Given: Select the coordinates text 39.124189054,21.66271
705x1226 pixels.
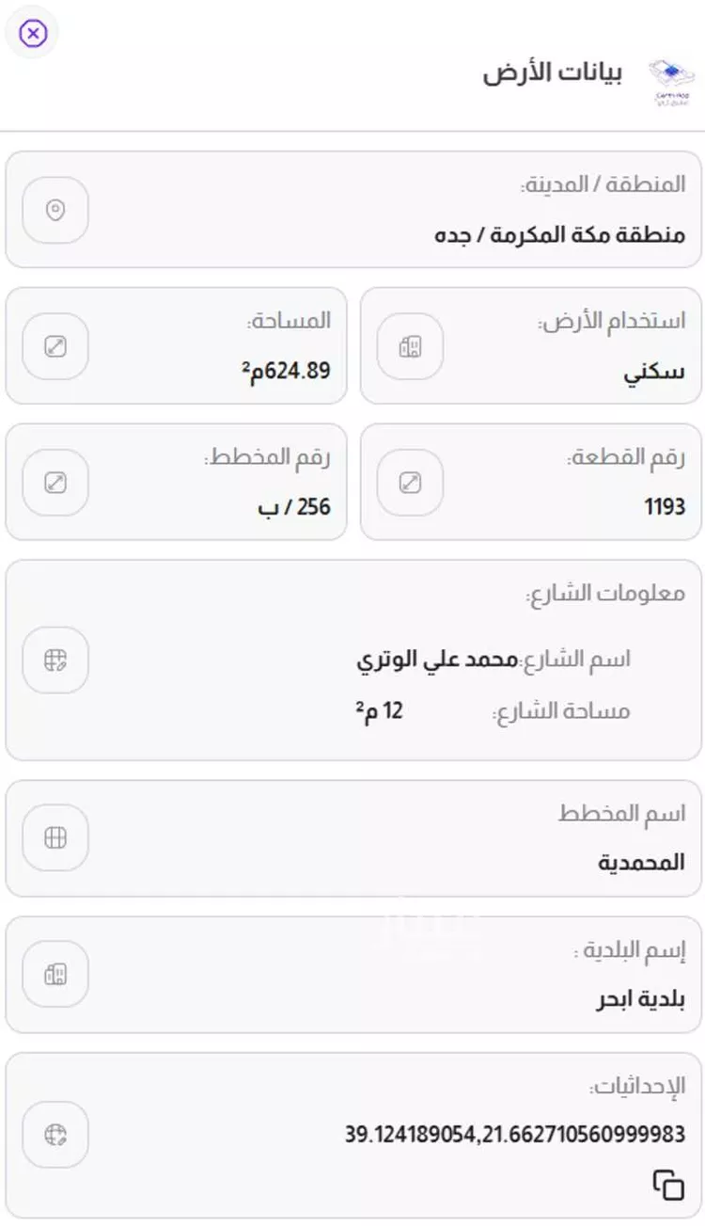Looking at the screenshot, I should (x=515, y=1135).
